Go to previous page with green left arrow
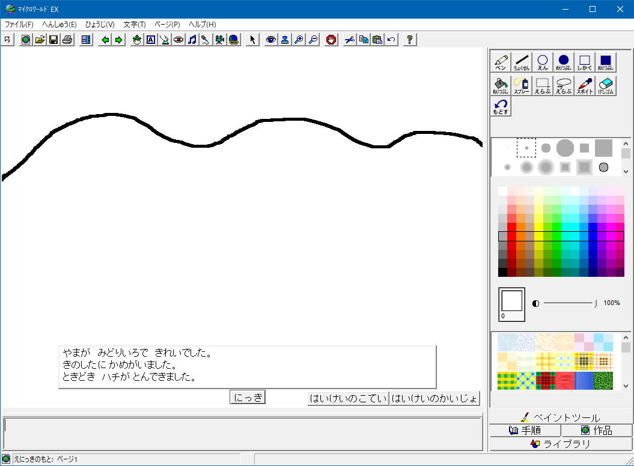The image size is (634, 466). [x=105, y=40]
